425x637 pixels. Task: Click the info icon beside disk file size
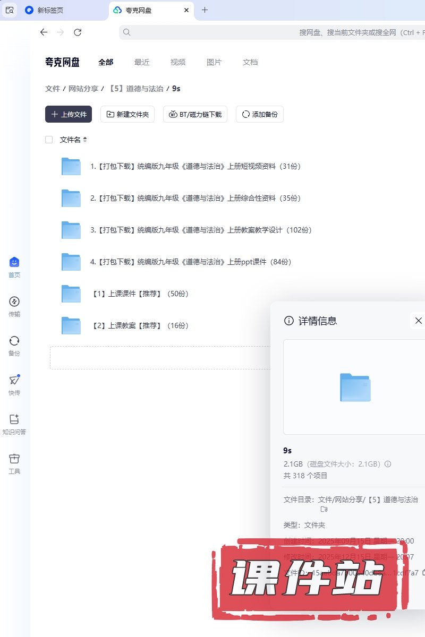pyautogui.click(x=388, y=464)
